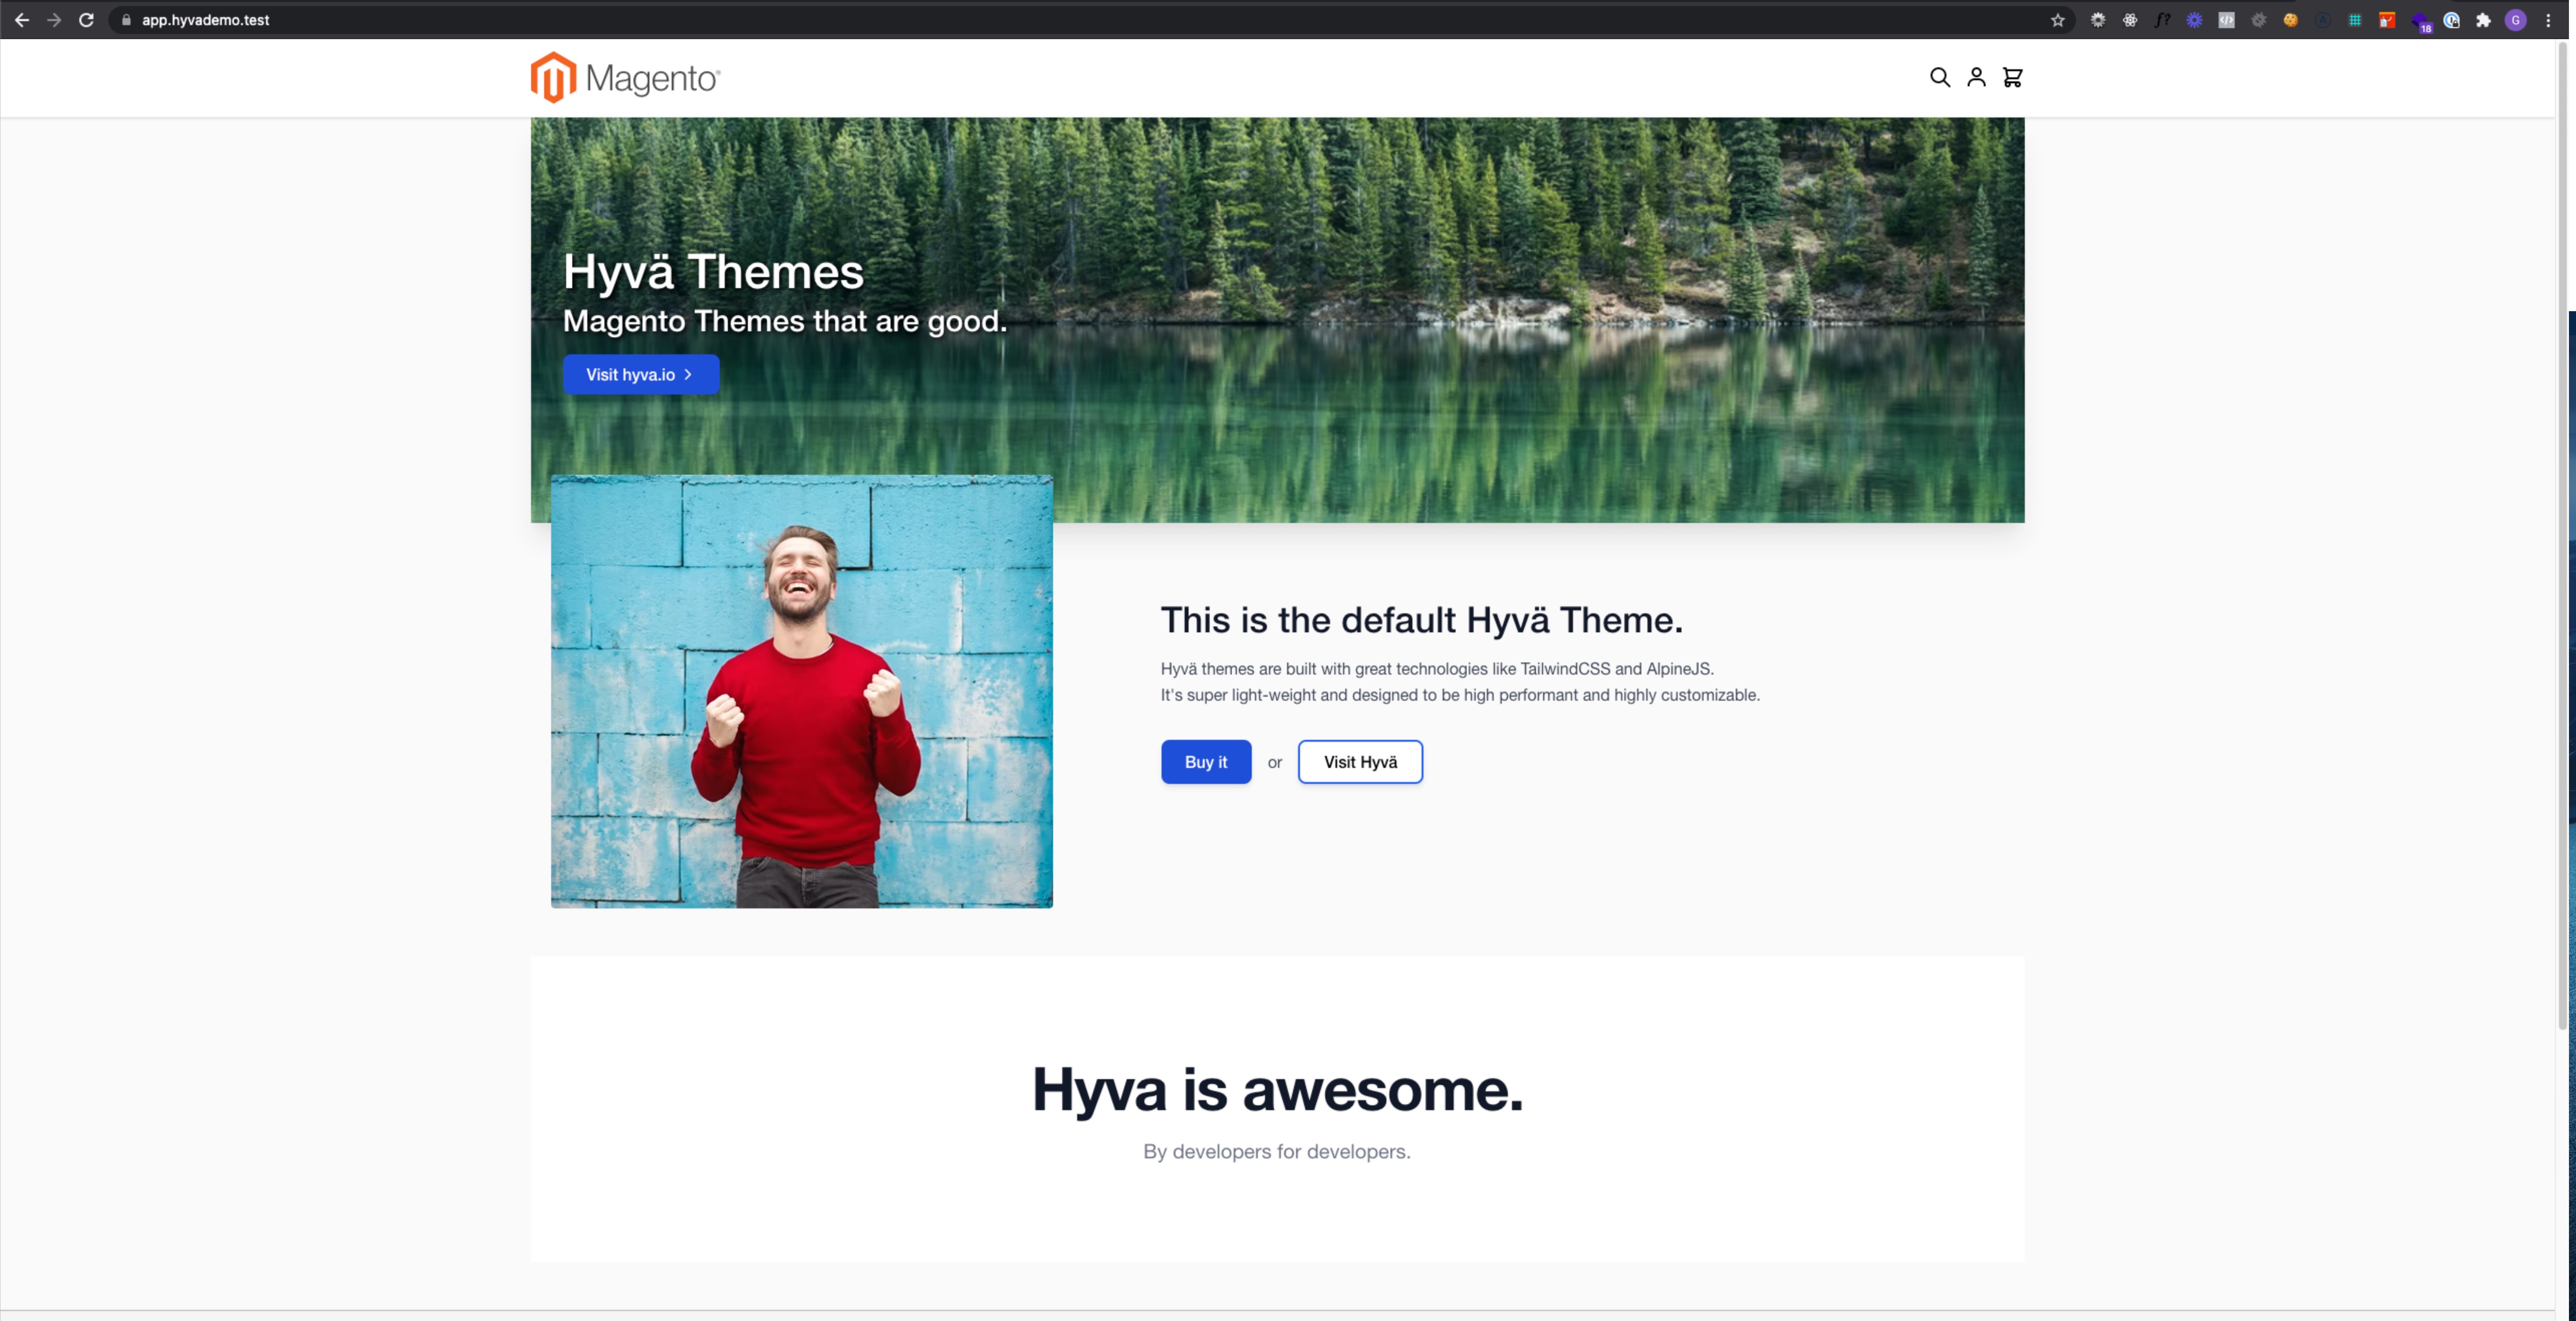Click the dark blue circled A extension icon
2576x1321 pixels.
pos(2323,20)
